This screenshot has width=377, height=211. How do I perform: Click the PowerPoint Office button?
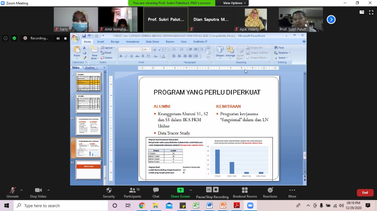coord(75,38)
